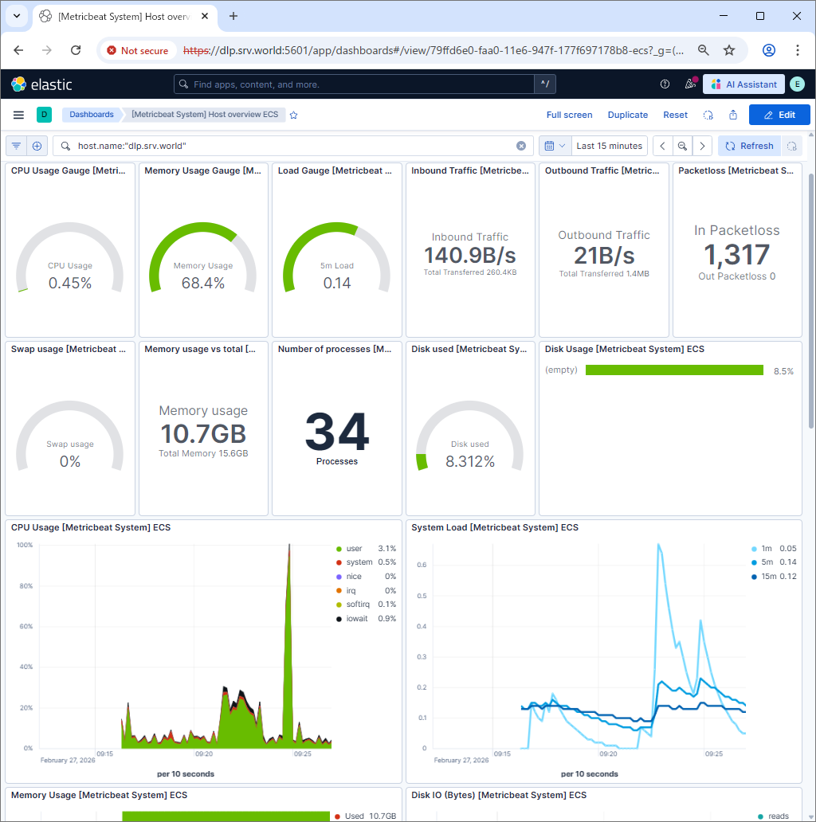The height and width of the screenshot is (822, 816).
Task: Click the Not secure site info badge
Action: 137,50
